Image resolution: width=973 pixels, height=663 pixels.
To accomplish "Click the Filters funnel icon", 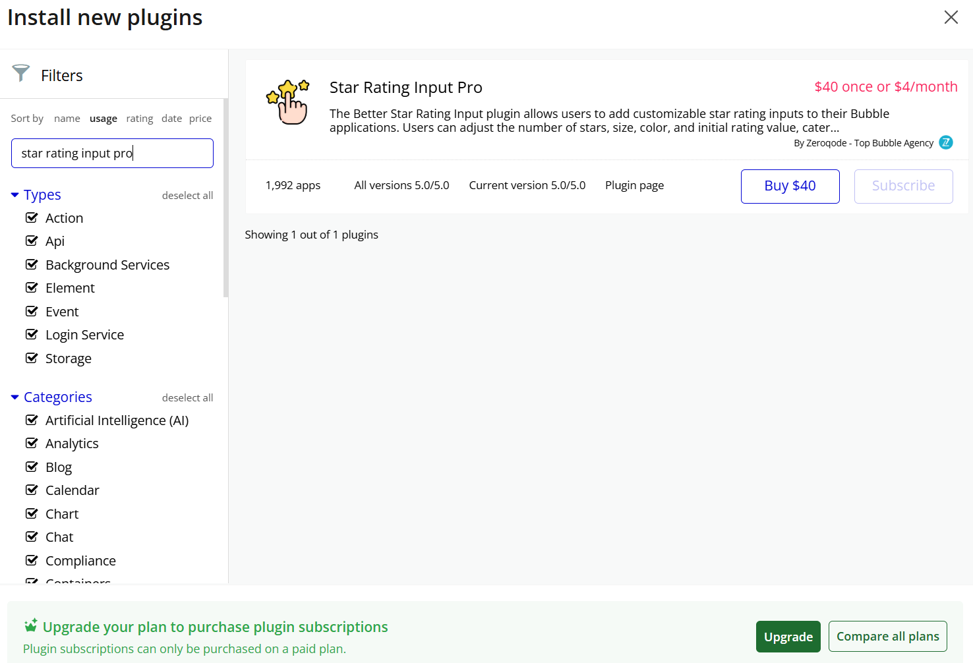I will tap(21, 73).
